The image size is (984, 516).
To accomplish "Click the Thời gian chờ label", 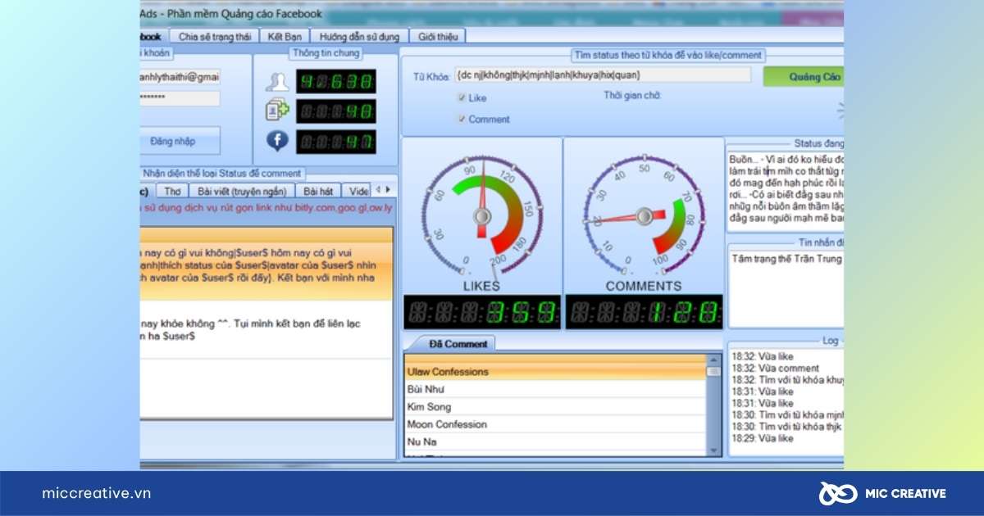I will 632,95.
